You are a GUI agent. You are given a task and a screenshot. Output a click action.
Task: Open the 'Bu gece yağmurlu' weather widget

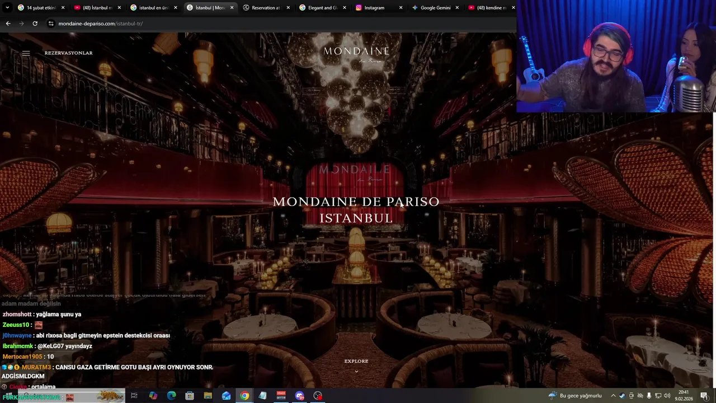pyautogui.click(x=576, y=396)
